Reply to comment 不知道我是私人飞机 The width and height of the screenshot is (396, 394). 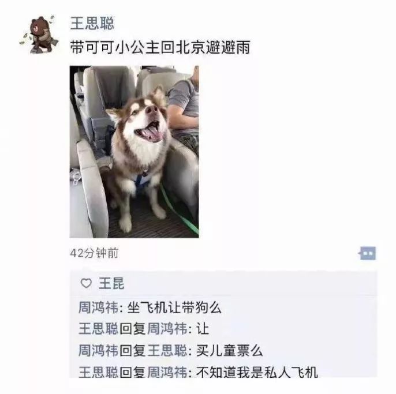(x=256, y=372)
